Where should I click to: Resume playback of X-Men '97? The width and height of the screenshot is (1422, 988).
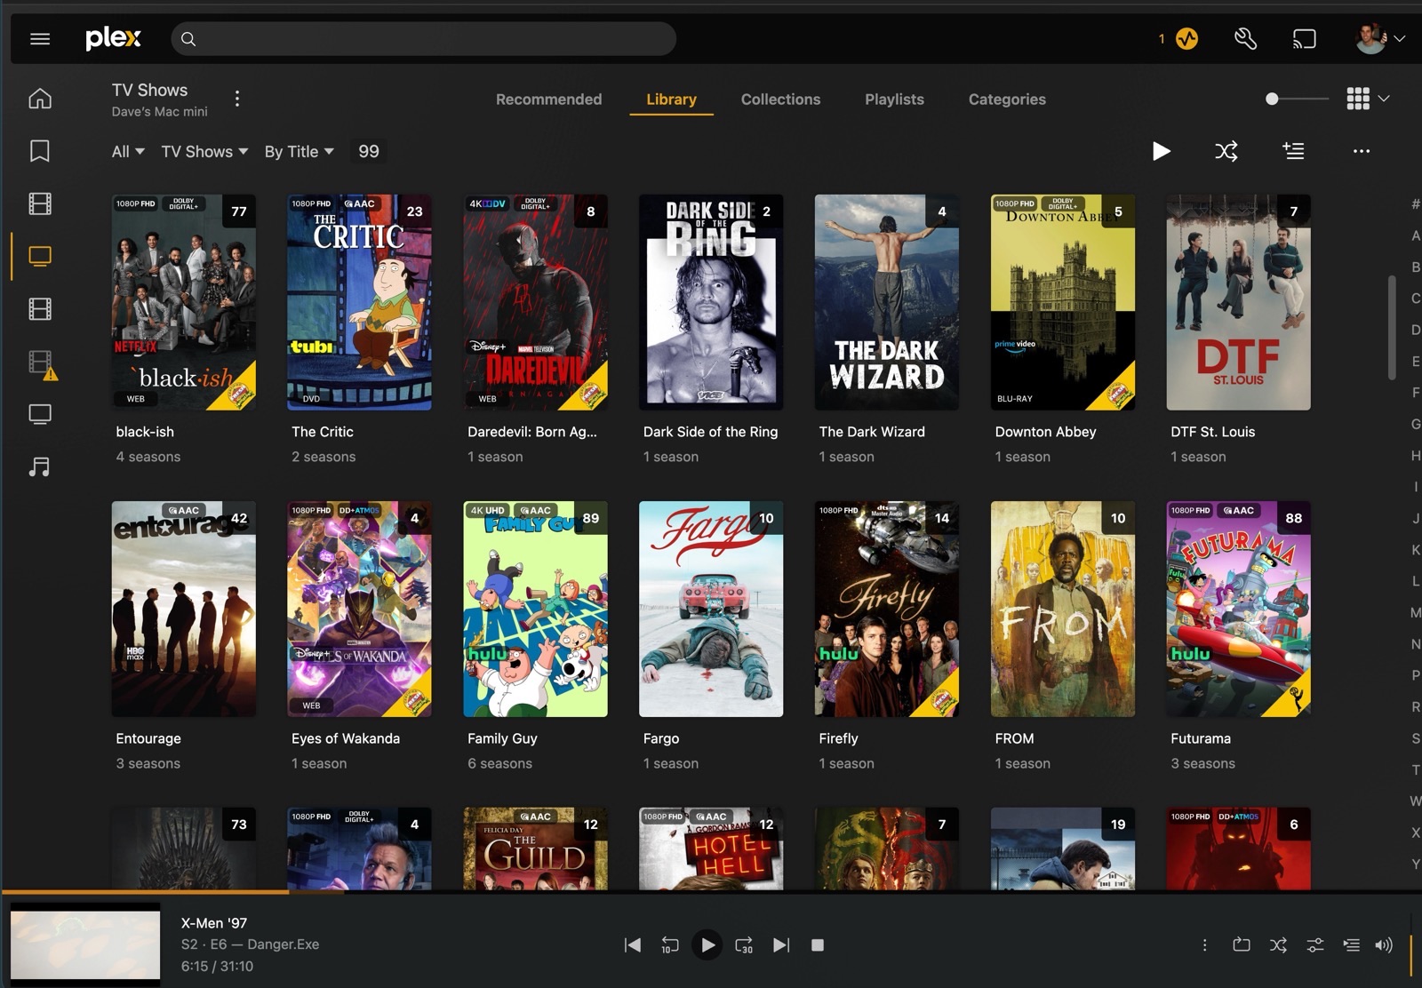(x=707, y=944)
